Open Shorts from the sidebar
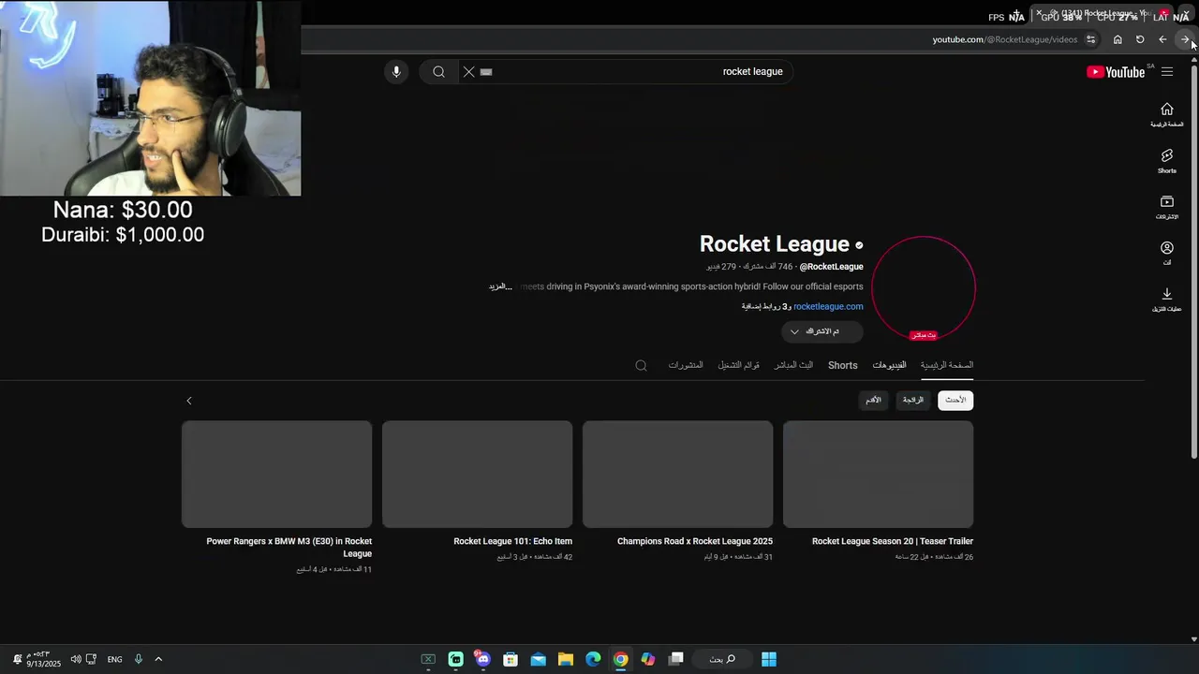Viewport: 1199px width, 674px height. pyautogui.click(x=1167, y=161)
